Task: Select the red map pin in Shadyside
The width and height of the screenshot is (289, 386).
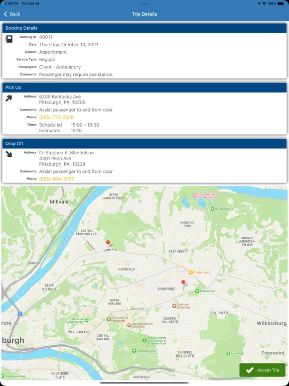Action: tap(183, 282)
